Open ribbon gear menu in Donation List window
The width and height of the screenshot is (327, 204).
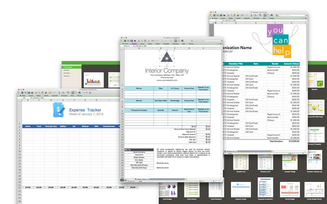pyautogui.click(x=306, y=18)
